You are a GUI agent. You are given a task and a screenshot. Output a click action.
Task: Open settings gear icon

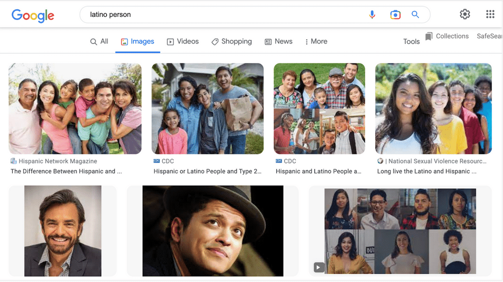(465, 14)
